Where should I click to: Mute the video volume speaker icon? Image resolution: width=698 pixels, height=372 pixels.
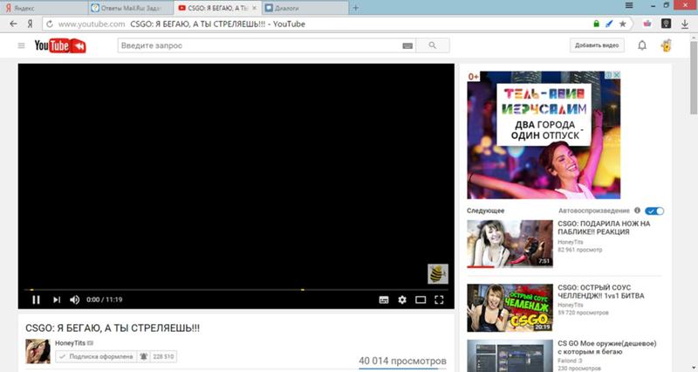click(75, 300)
